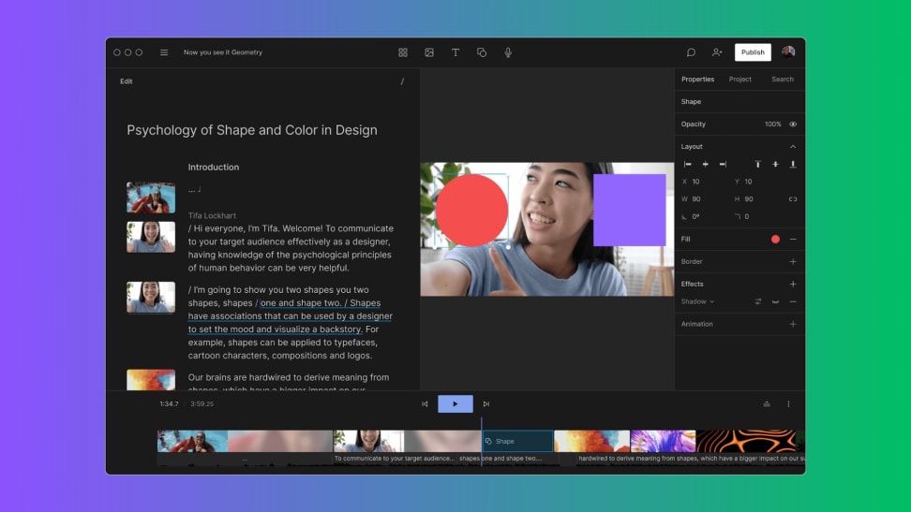Click the Publish button
Image resolution: width=911 pixels, height=512 pixels.
753,52
